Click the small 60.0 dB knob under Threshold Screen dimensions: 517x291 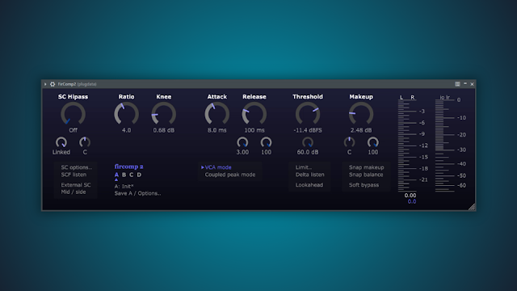click(x=308, y=142)
